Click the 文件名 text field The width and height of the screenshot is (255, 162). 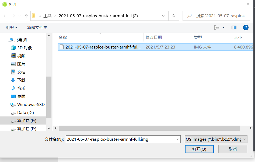(121, 139)
